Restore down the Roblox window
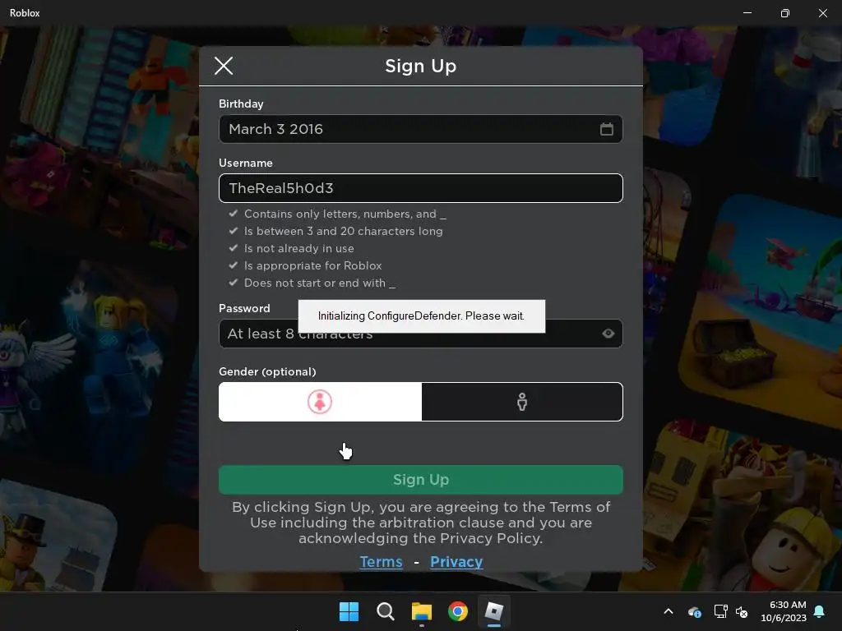 784,13
